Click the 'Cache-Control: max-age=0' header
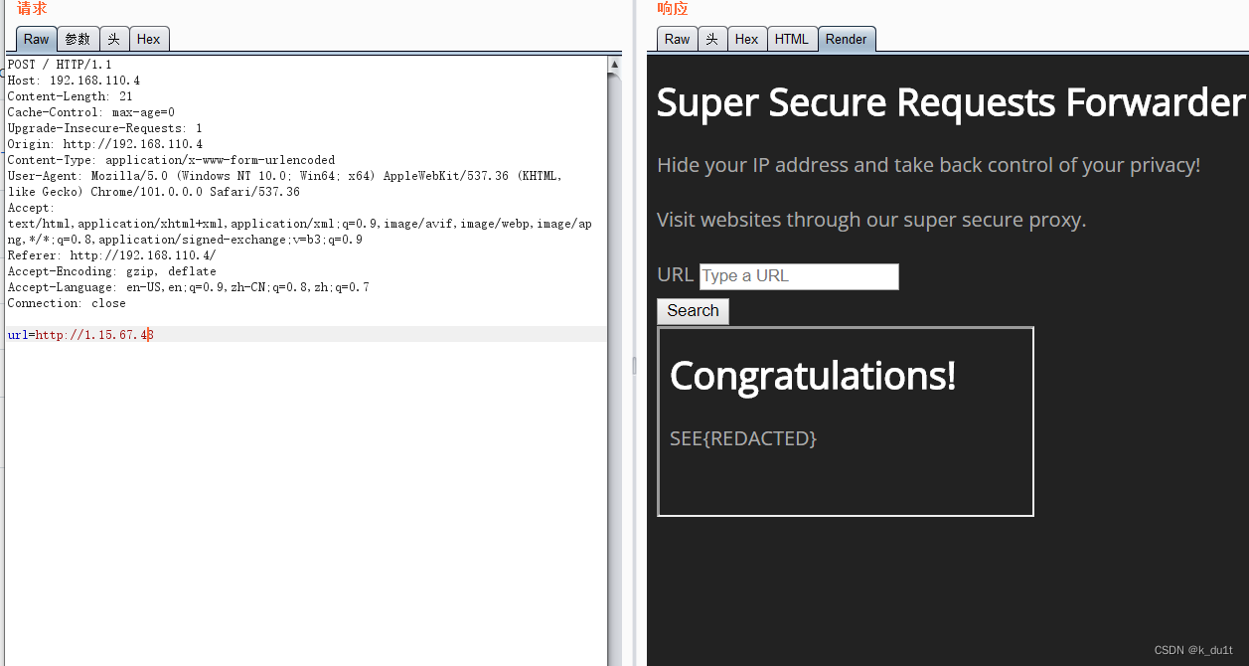The width and height of the screenshot is (1249, 666). pyautogui.click(x=90, y=112)
